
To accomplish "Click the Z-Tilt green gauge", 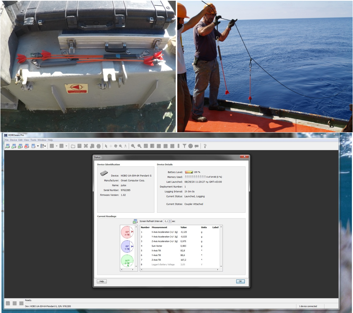I will pyautogui.click(x=127, y=261).
